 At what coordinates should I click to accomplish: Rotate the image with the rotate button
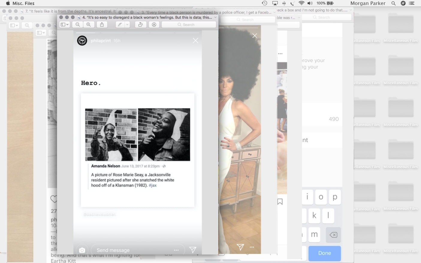140,25
